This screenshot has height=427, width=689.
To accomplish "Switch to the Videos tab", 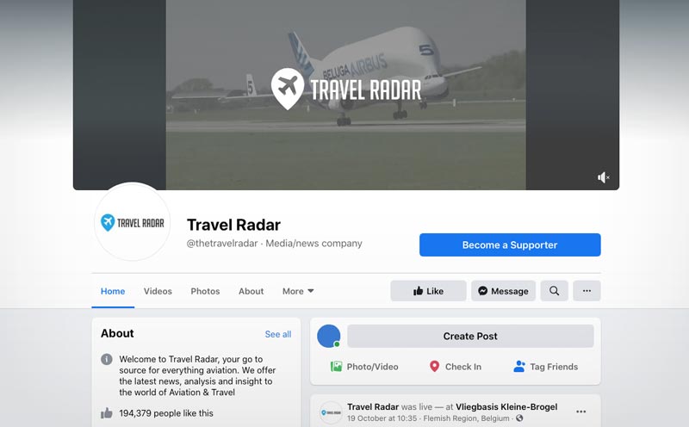I will click(158, 291).
